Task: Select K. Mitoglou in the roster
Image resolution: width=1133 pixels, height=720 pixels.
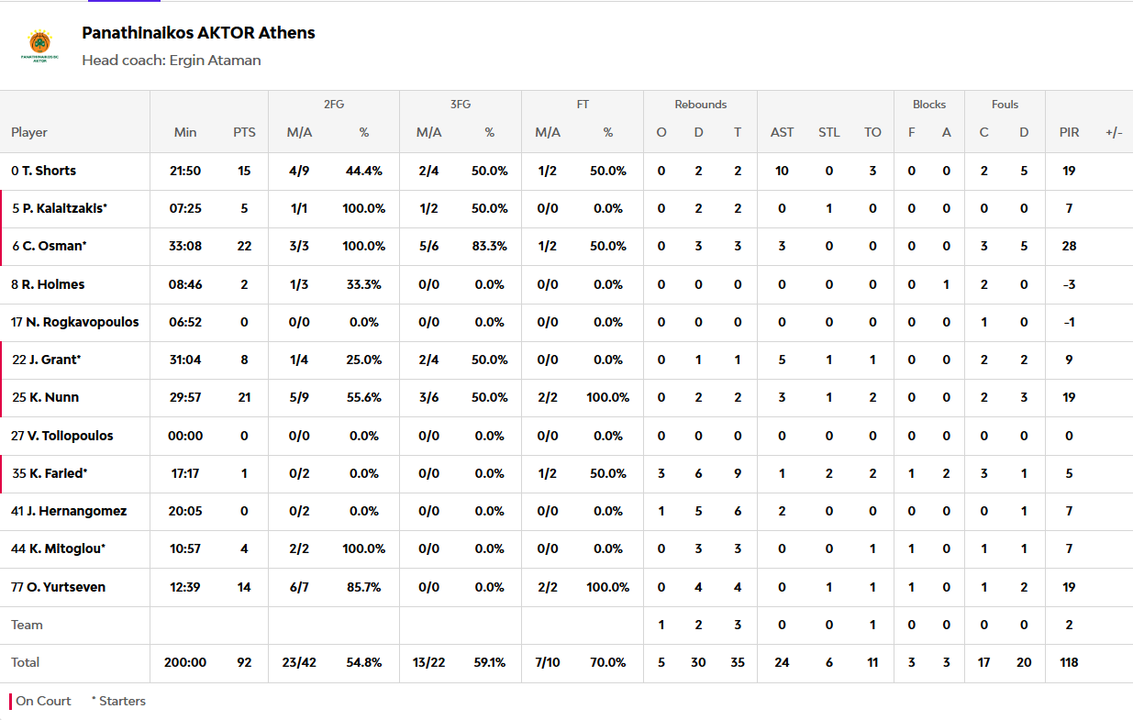Action: pyautogui.click(x=66, y=548)
